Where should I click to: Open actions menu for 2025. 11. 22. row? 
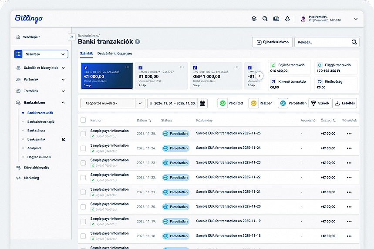tap(349, 178)
